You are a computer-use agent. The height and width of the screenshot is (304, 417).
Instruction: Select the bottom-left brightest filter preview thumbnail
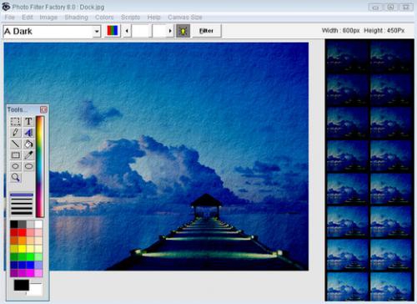tap(347, 286)
